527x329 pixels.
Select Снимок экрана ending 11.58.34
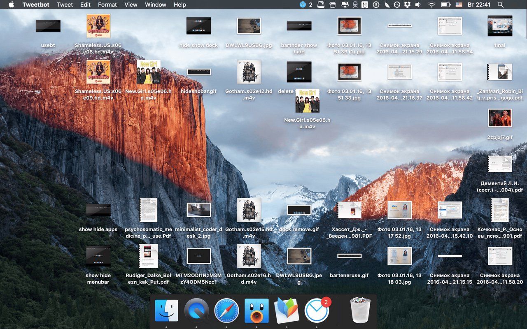point(450,26)
